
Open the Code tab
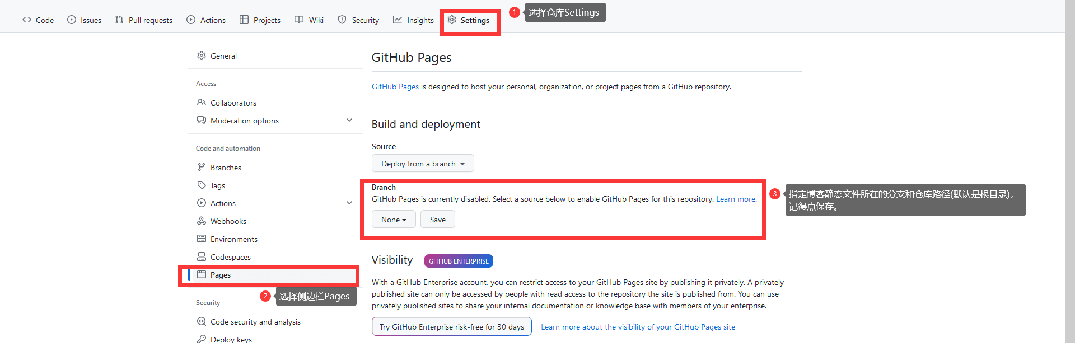pyautogui.click(x=38, y=20)
